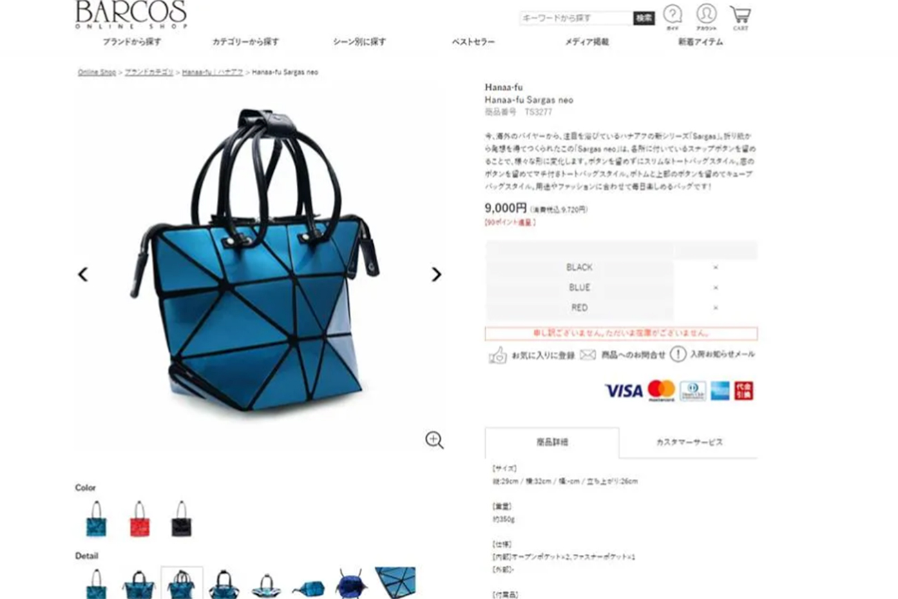Switch to the 商品詳細 tab
This screenshot has height=599, width=898.
(552, 442)
